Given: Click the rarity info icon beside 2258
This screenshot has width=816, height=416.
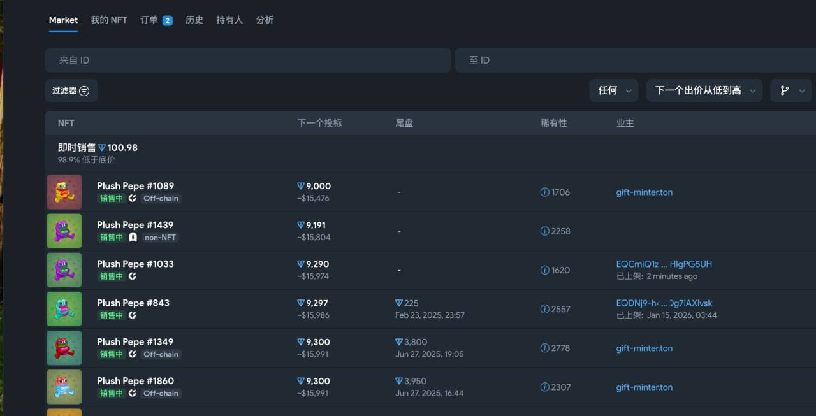Looking at the screenshot, I should [544, 231].
